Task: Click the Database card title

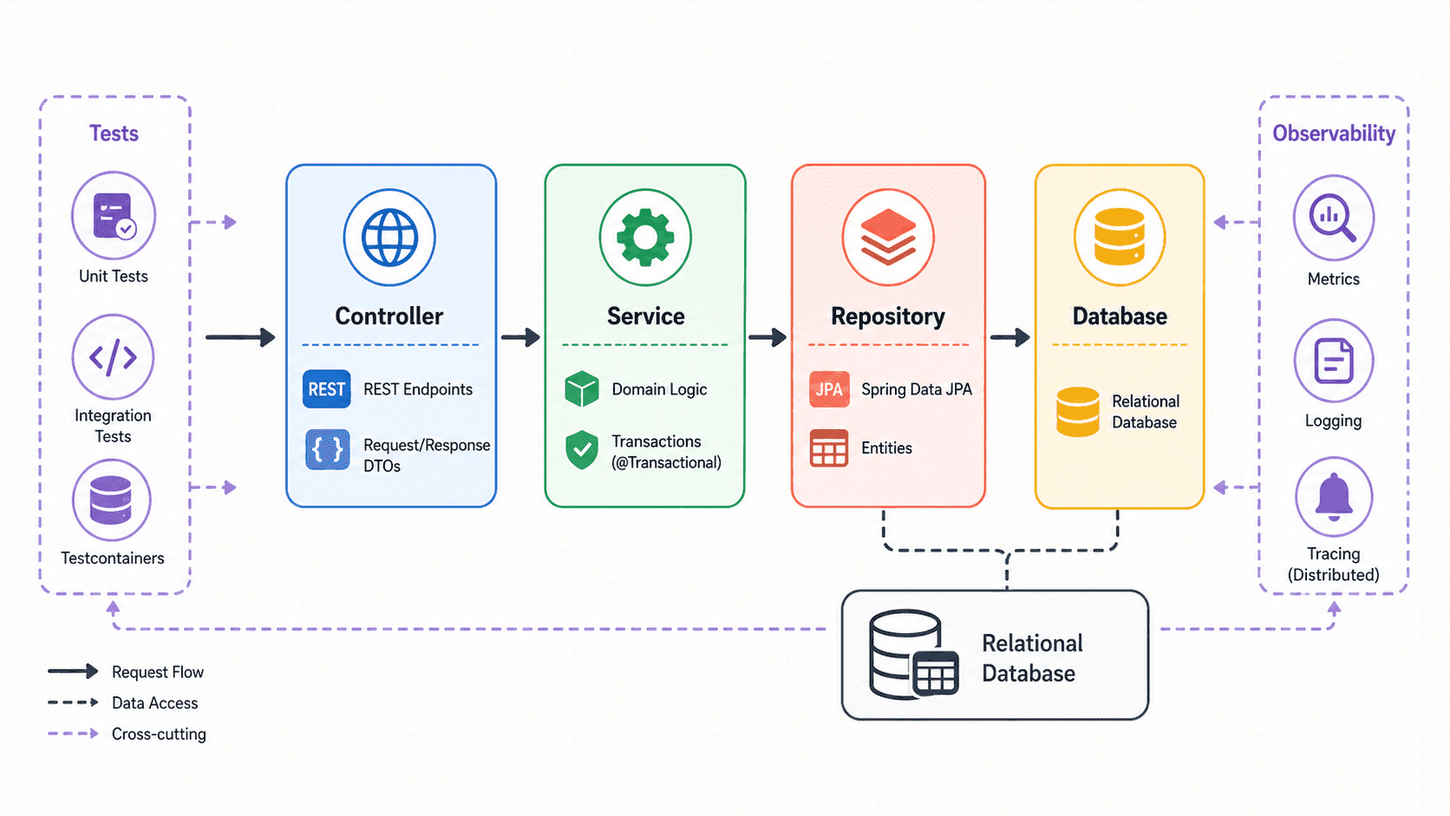Action: [x=1120, y=317]
